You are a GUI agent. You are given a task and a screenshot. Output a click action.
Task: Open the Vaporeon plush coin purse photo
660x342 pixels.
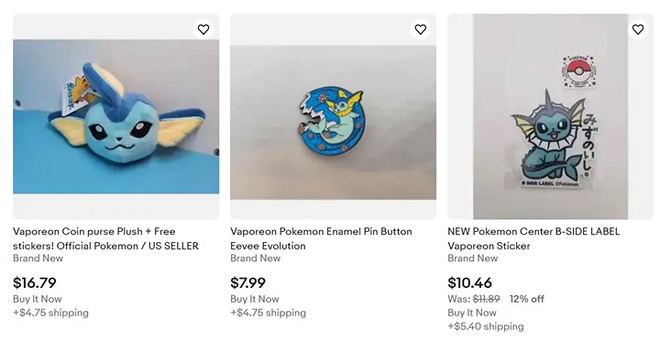point(116,116)
